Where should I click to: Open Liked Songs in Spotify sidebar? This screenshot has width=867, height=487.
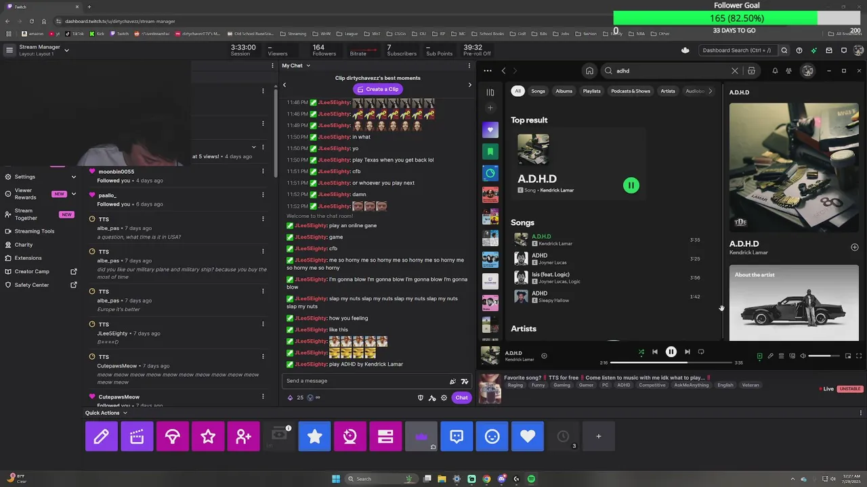[490, 130]
